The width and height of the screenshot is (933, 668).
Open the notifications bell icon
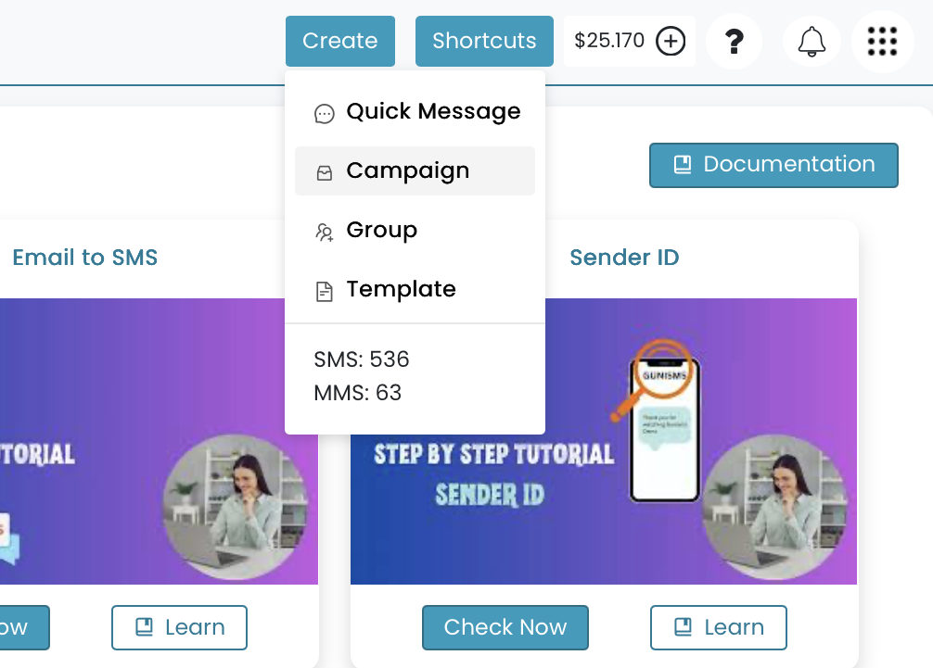click(x=812, y=41)
